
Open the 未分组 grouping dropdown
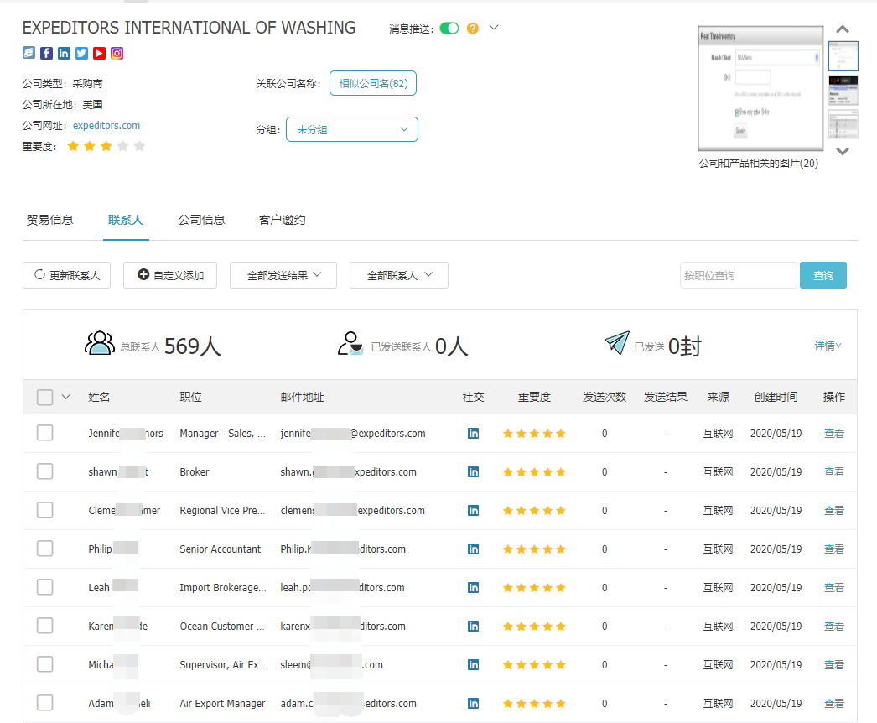(351, 129)
